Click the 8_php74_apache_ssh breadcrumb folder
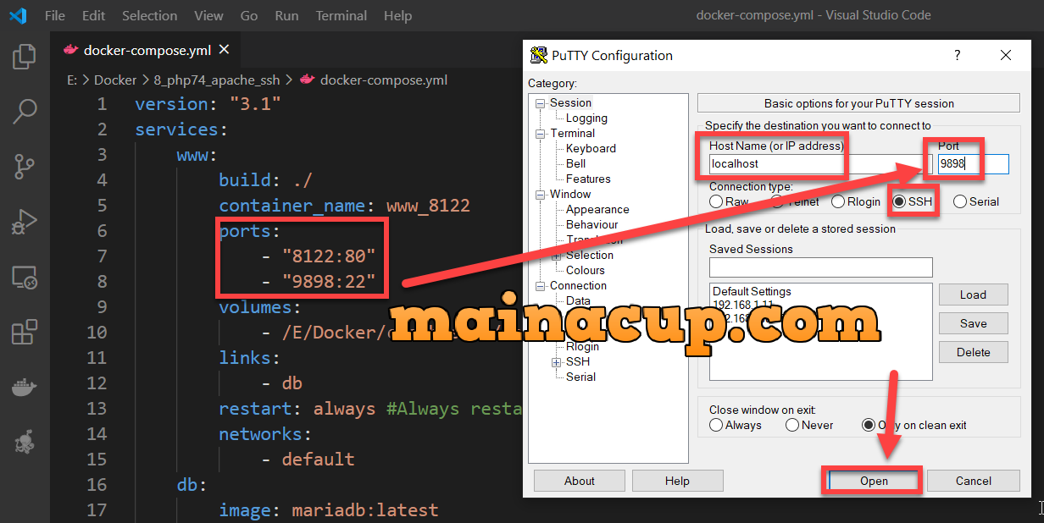 [x=217, y=80]
